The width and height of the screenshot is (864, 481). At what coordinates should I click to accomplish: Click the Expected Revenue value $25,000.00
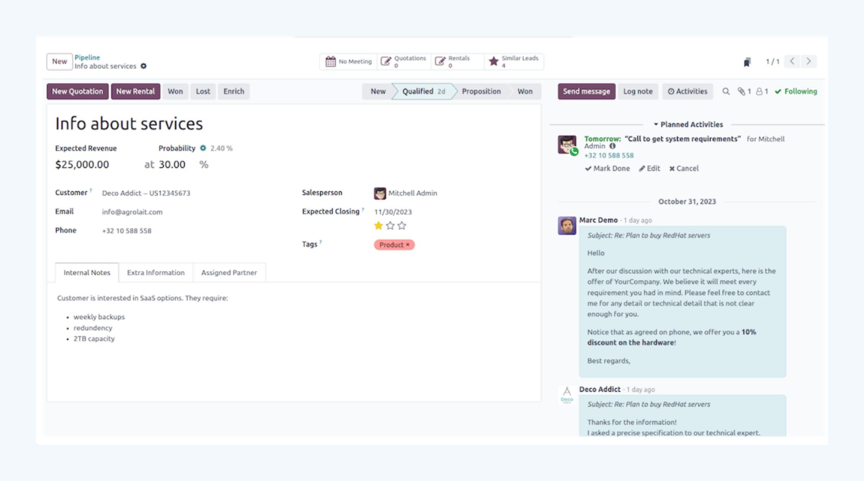[x=82, y=165]
